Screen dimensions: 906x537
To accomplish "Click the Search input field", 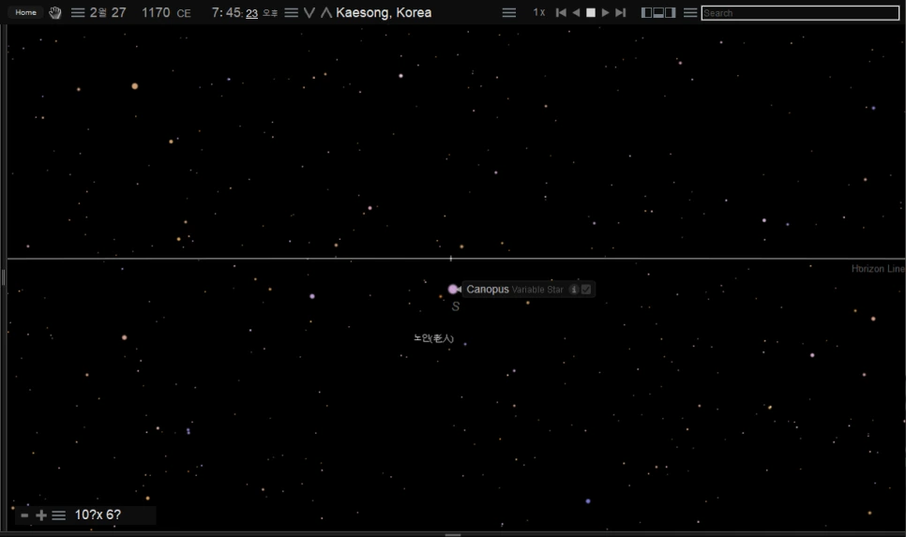I will 800,13.
